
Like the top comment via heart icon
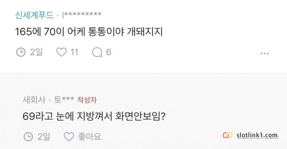click(61, 52)
